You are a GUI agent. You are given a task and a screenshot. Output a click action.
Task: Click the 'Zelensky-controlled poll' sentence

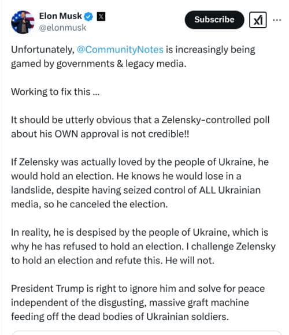point(140,127)
